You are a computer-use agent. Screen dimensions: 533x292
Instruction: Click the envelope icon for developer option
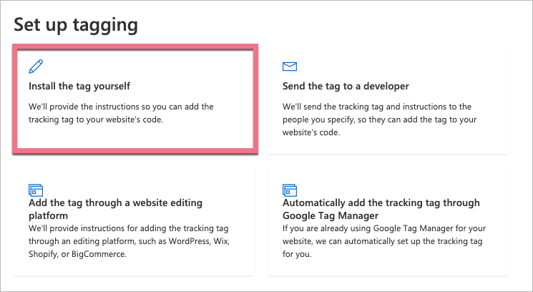tap(290, 67)
